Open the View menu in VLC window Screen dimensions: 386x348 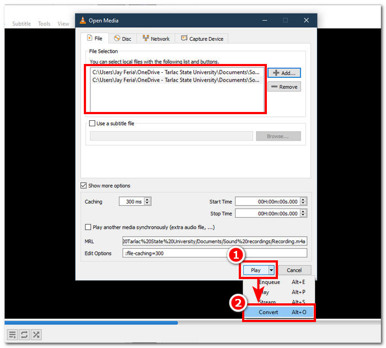pyautogui.click(x=63, y=24)
